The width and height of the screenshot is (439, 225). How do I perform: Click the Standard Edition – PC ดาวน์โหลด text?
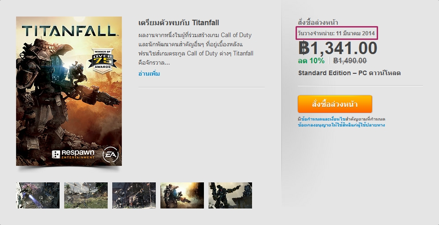349,73
